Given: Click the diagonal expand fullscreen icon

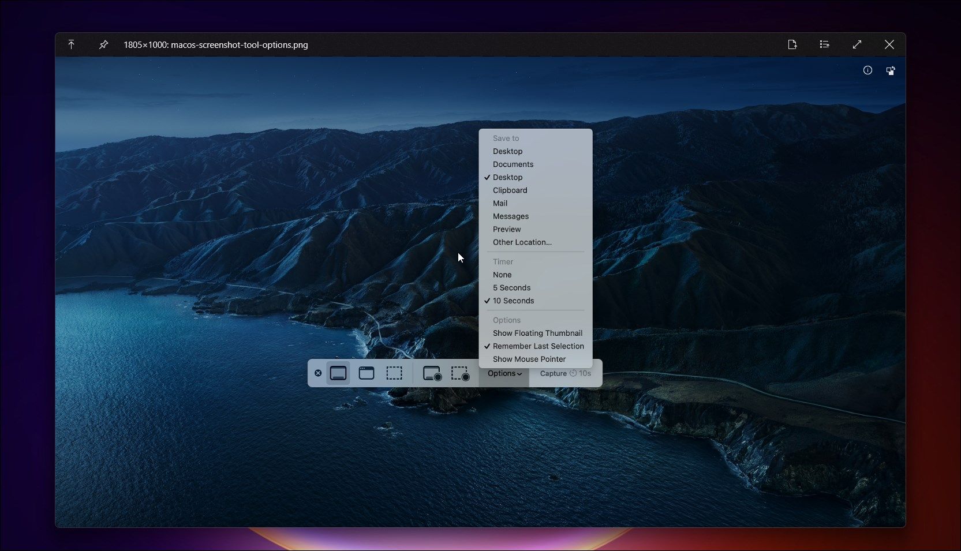Looking at the screenshot, I should [x=857, y=44].
